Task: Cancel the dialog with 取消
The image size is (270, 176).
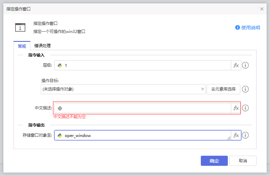Action: (243, 161)
